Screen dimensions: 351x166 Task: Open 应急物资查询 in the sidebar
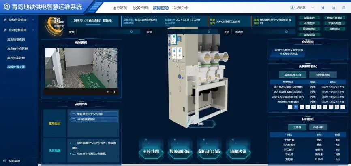click(16, 40)
